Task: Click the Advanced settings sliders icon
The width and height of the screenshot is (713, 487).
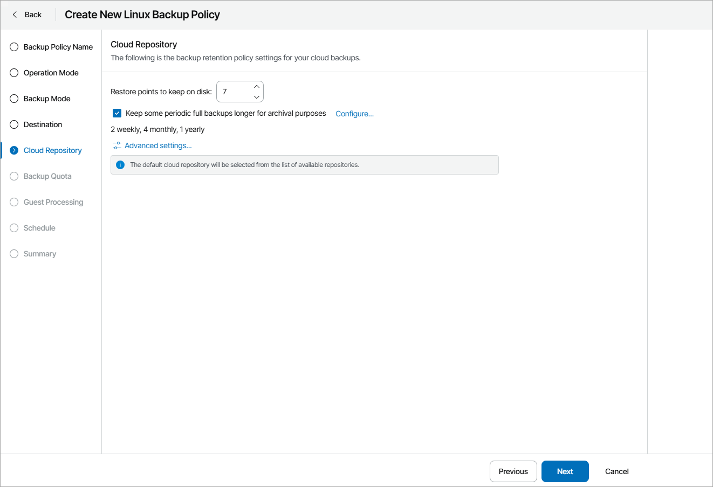Action: [117, 145]
